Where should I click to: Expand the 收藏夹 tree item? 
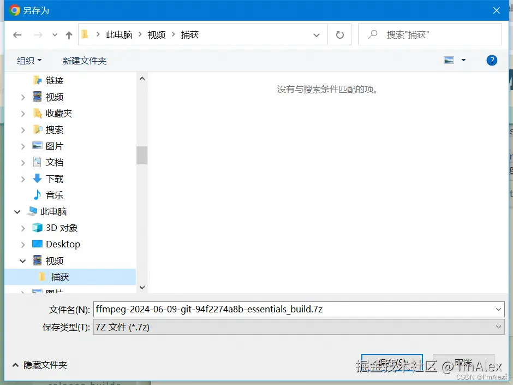click(x=22, y=113)
